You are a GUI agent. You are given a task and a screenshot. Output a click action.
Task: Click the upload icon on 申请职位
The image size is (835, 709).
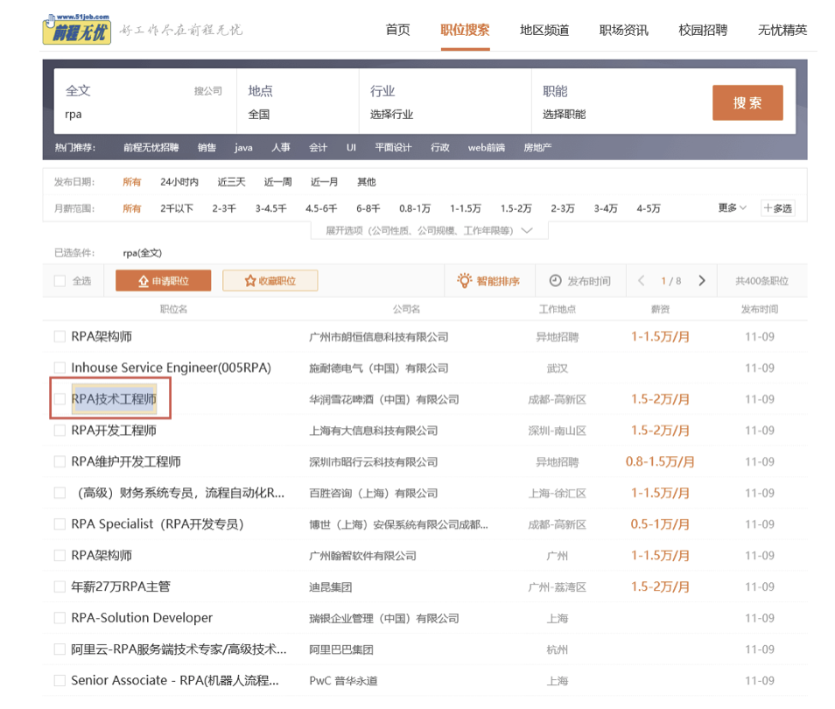(x=144, y=281)
